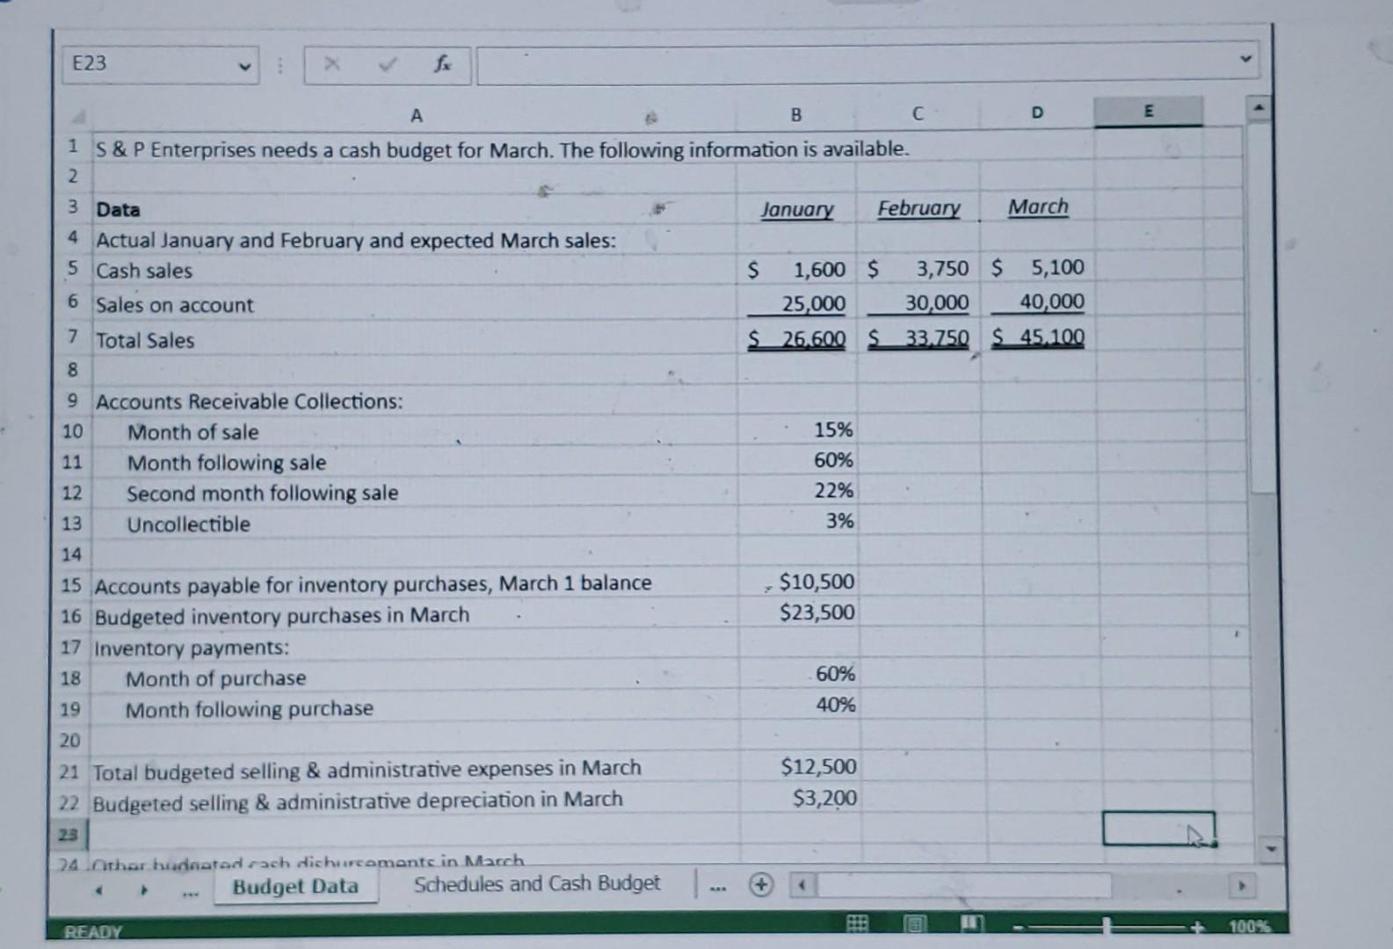Click the zoom slider handle
The image size is (1393, 949).
1107,926
